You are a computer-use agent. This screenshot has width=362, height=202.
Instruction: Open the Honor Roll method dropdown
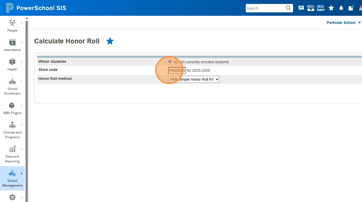tap(194, 79)
